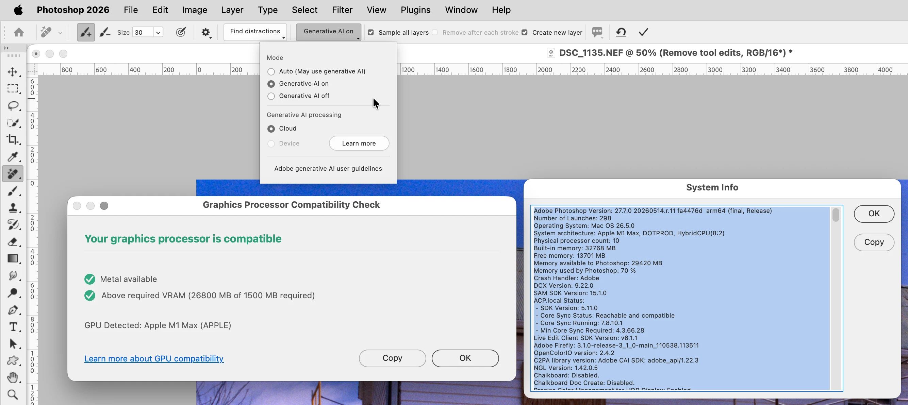This screenshot has height=405, width=908.
Task: Select the Eyedropper tool
Action: [x=13, y=156]
